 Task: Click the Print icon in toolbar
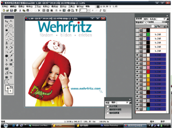point(69,10)
